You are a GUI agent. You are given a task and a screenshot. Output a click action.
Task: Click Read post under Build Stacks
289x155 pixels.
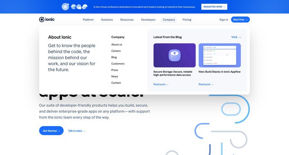206,85
